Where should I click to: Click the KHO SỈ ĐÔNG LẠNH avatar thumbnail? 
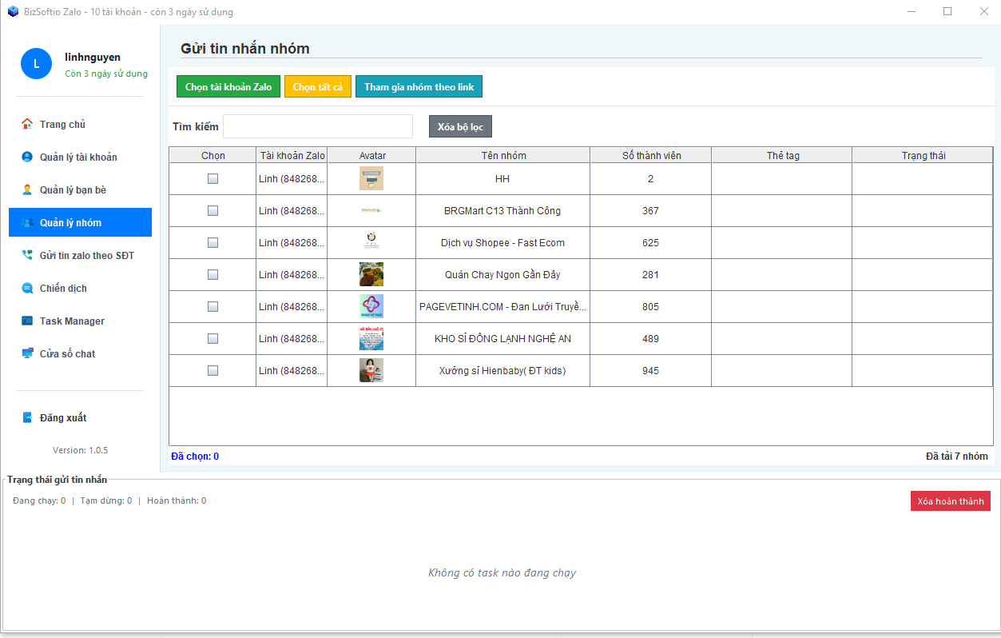click(x=371, y=339)
